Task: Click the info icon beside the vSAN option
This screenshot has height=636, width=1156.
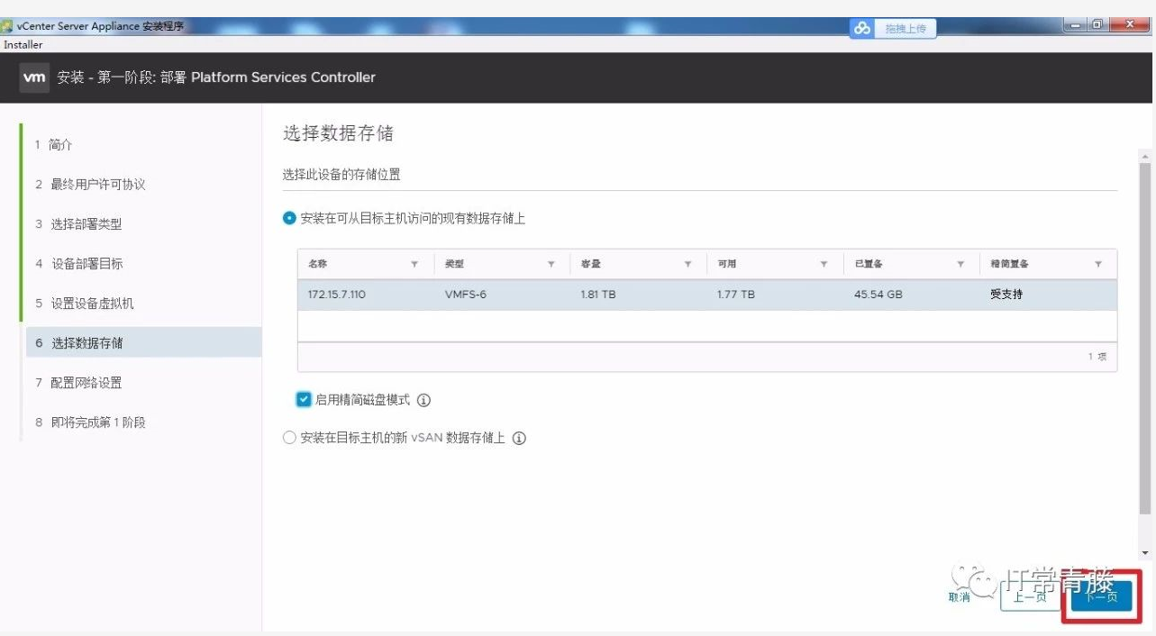Action: 520,437
